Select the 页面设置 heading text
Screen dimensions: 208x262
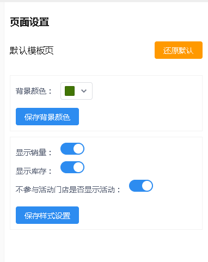pos(29,22)
